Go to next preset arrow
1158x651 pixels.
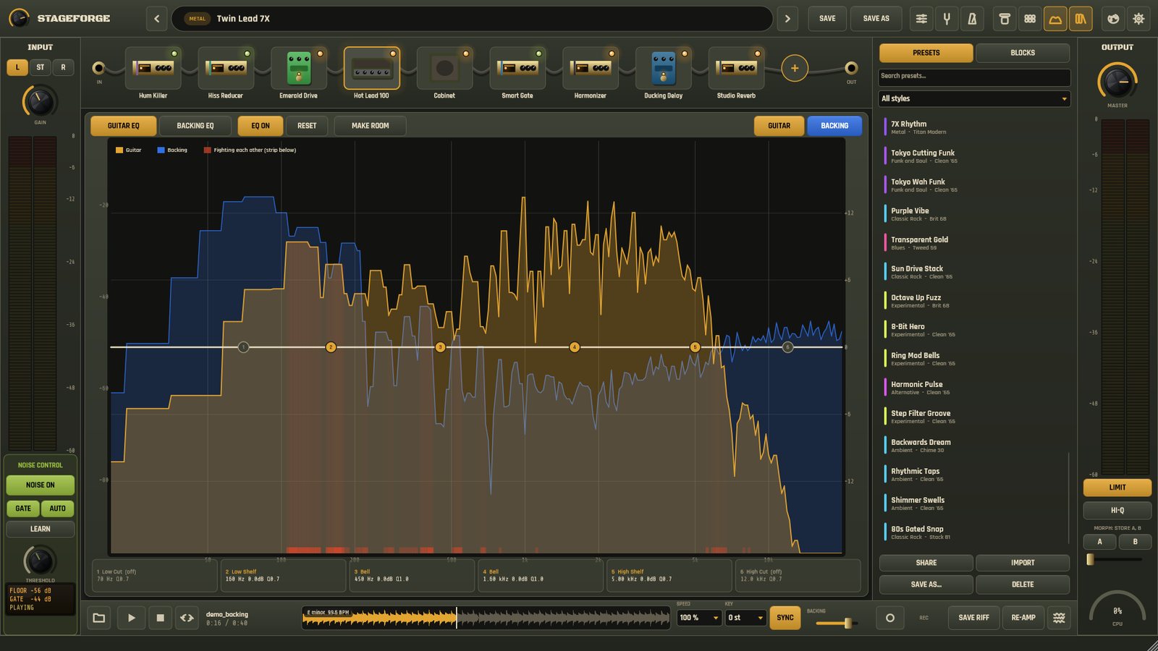pos(787,19)
